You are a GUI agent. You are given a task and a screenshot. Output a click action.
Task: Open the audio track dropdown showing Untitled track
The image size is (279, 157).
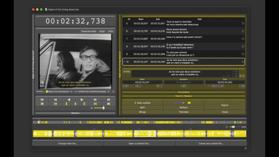(94, 91)
